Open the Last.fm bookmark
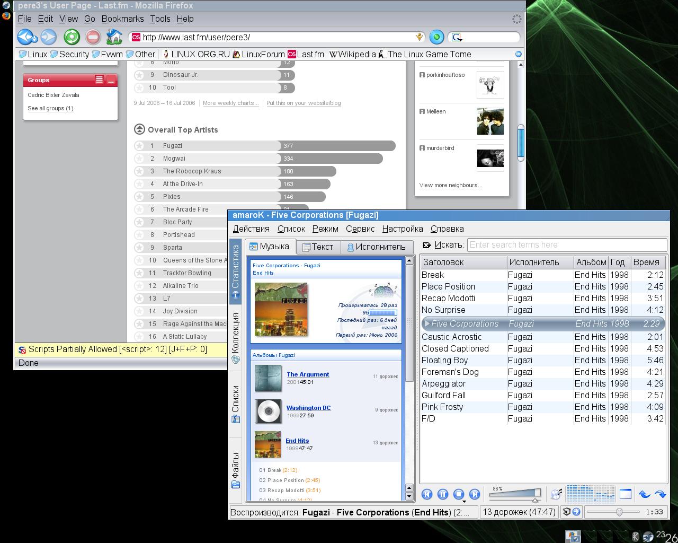Screen dimensions: 678x543 (306, 54)
